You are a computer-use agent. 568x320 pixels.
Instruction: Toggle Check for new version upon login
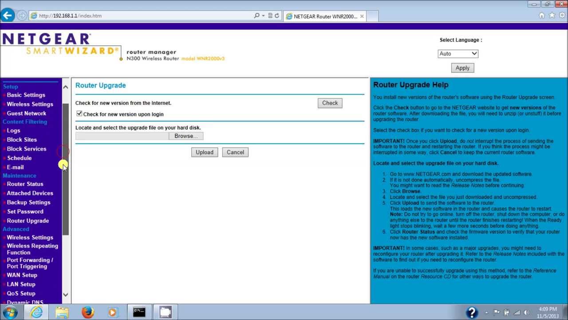[x=79, y=114]
